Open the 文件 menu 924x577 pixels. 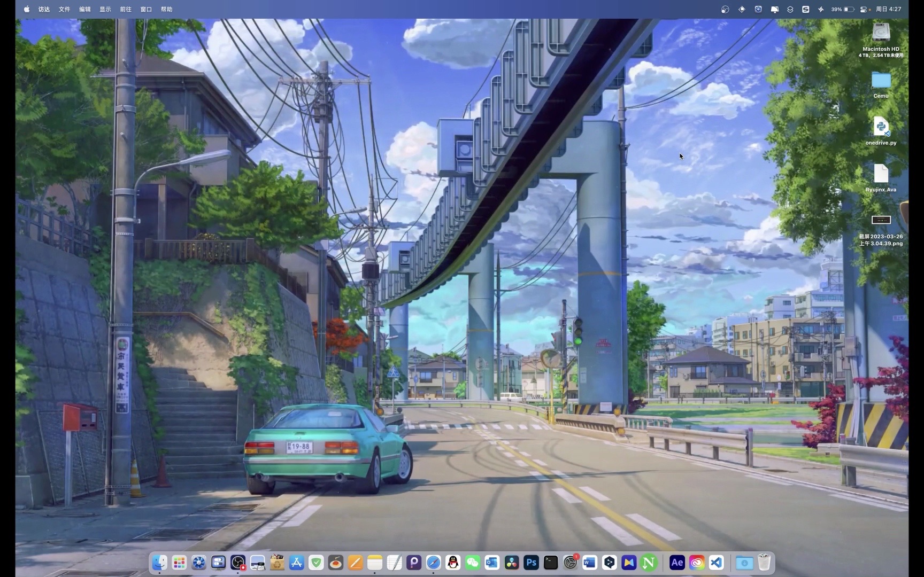65,9
